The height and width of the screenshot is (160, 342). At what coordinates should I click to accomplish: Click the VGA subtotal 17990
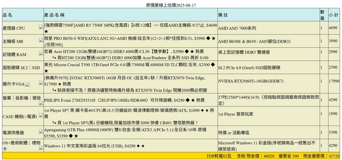(x=334, y=81)
